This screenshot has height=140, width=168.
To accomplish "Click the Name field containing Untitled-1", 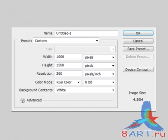I will 87,33.
